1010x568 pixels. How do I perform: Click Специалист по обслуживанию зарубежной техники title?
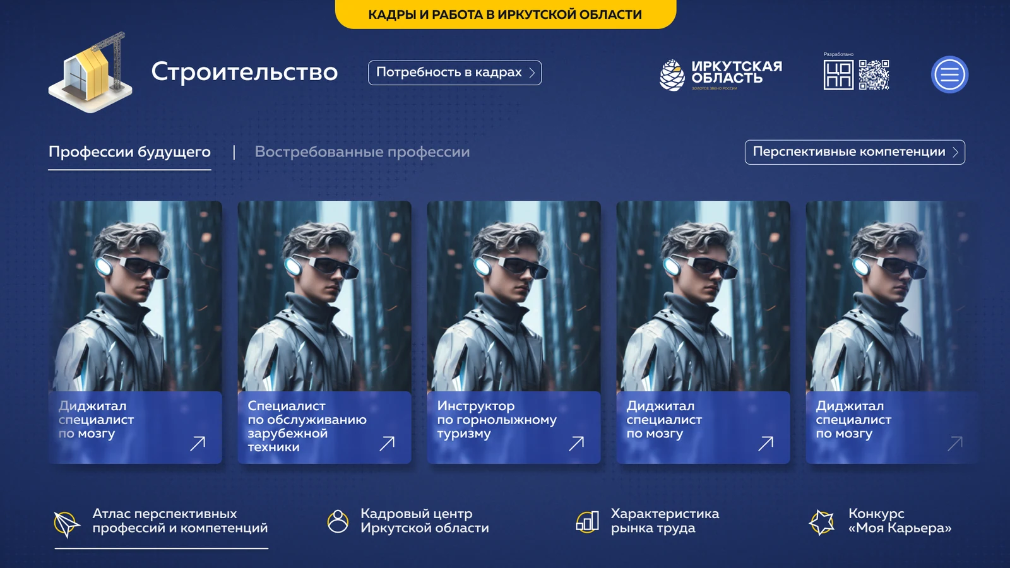coord(307,427)
